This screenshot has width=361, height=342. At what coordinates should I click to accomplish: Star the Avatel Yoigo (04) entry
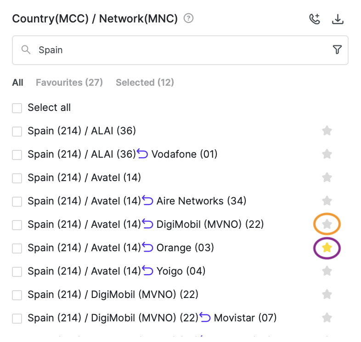tap(327, 271)
